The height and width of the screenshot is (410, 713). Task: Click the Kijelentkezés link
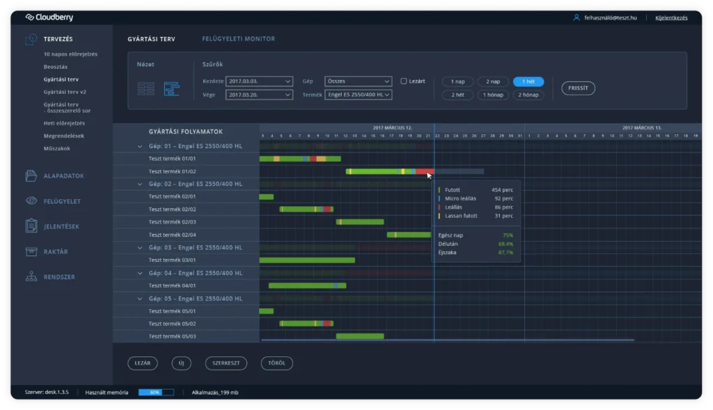(671, 18)
